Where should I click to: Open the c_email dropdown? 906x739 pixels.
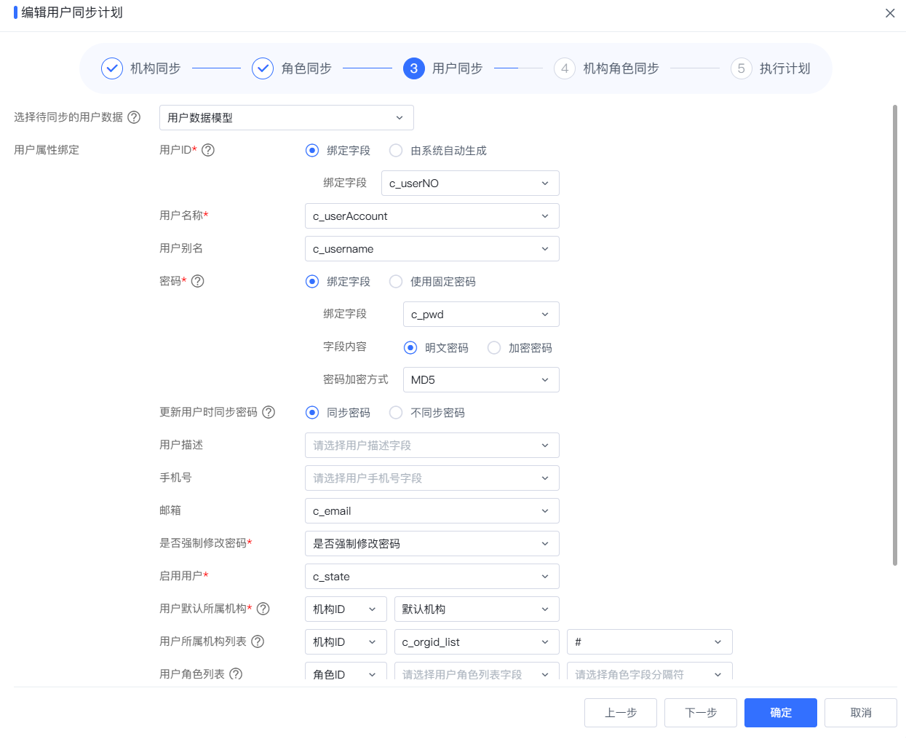pyautogui.click(x=432, y=511)
